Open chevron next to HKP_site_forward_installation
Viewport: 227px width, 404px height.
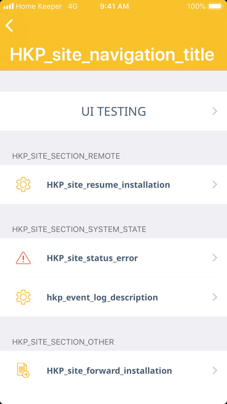click(215, 370)
